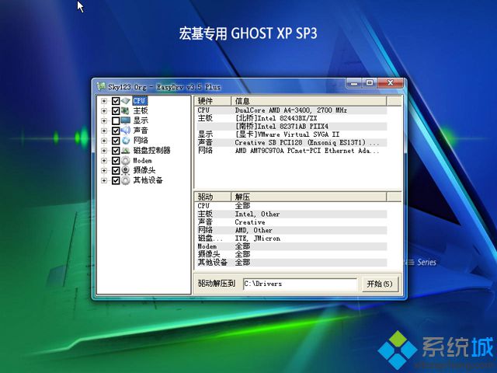Viewport: 497px width, 373px height.
Task: Select the 其他设备 label in tree
Action: (x=148, y=180)
